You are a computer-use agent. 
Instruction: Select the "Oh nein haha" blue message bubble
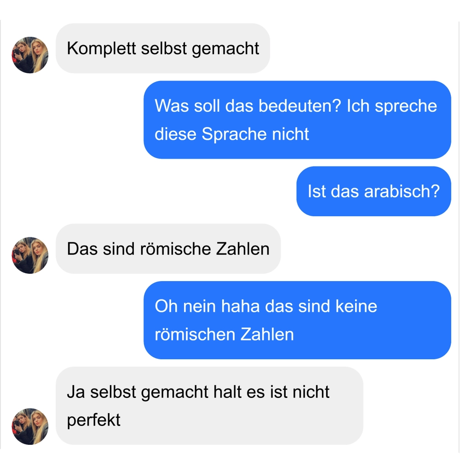tap(297, 320)
